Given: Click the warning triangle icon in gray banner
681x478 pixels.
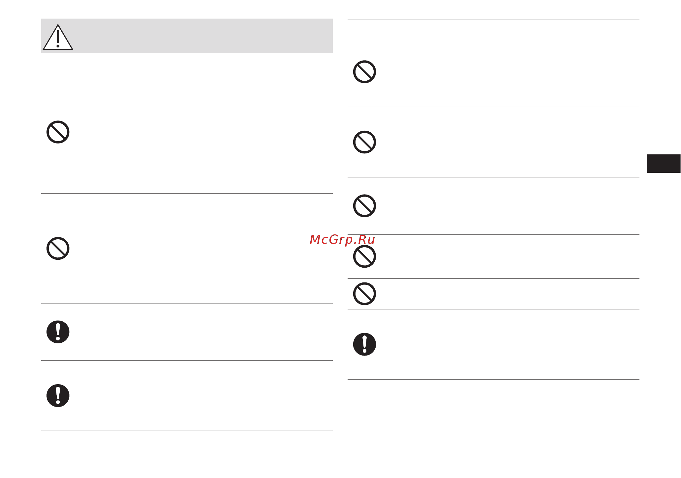Looking at the screenshot, I should (58, 37).
